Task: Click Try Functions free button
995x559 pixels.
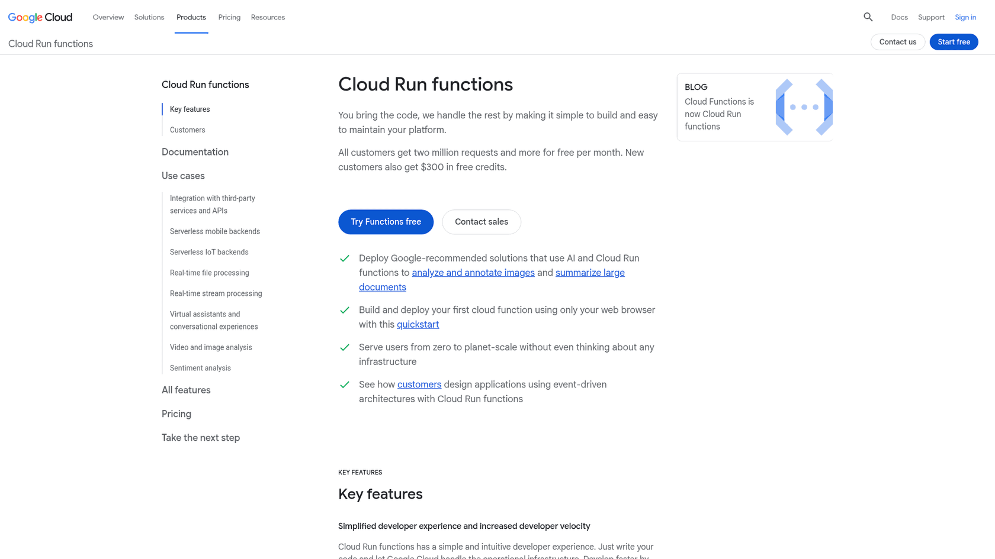Action: coord(386,222)
